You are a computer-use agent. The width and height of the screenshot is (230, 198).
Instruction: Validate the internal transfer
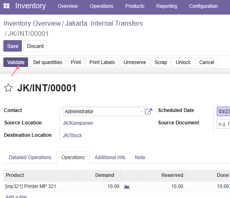click(x=16, y=62)
